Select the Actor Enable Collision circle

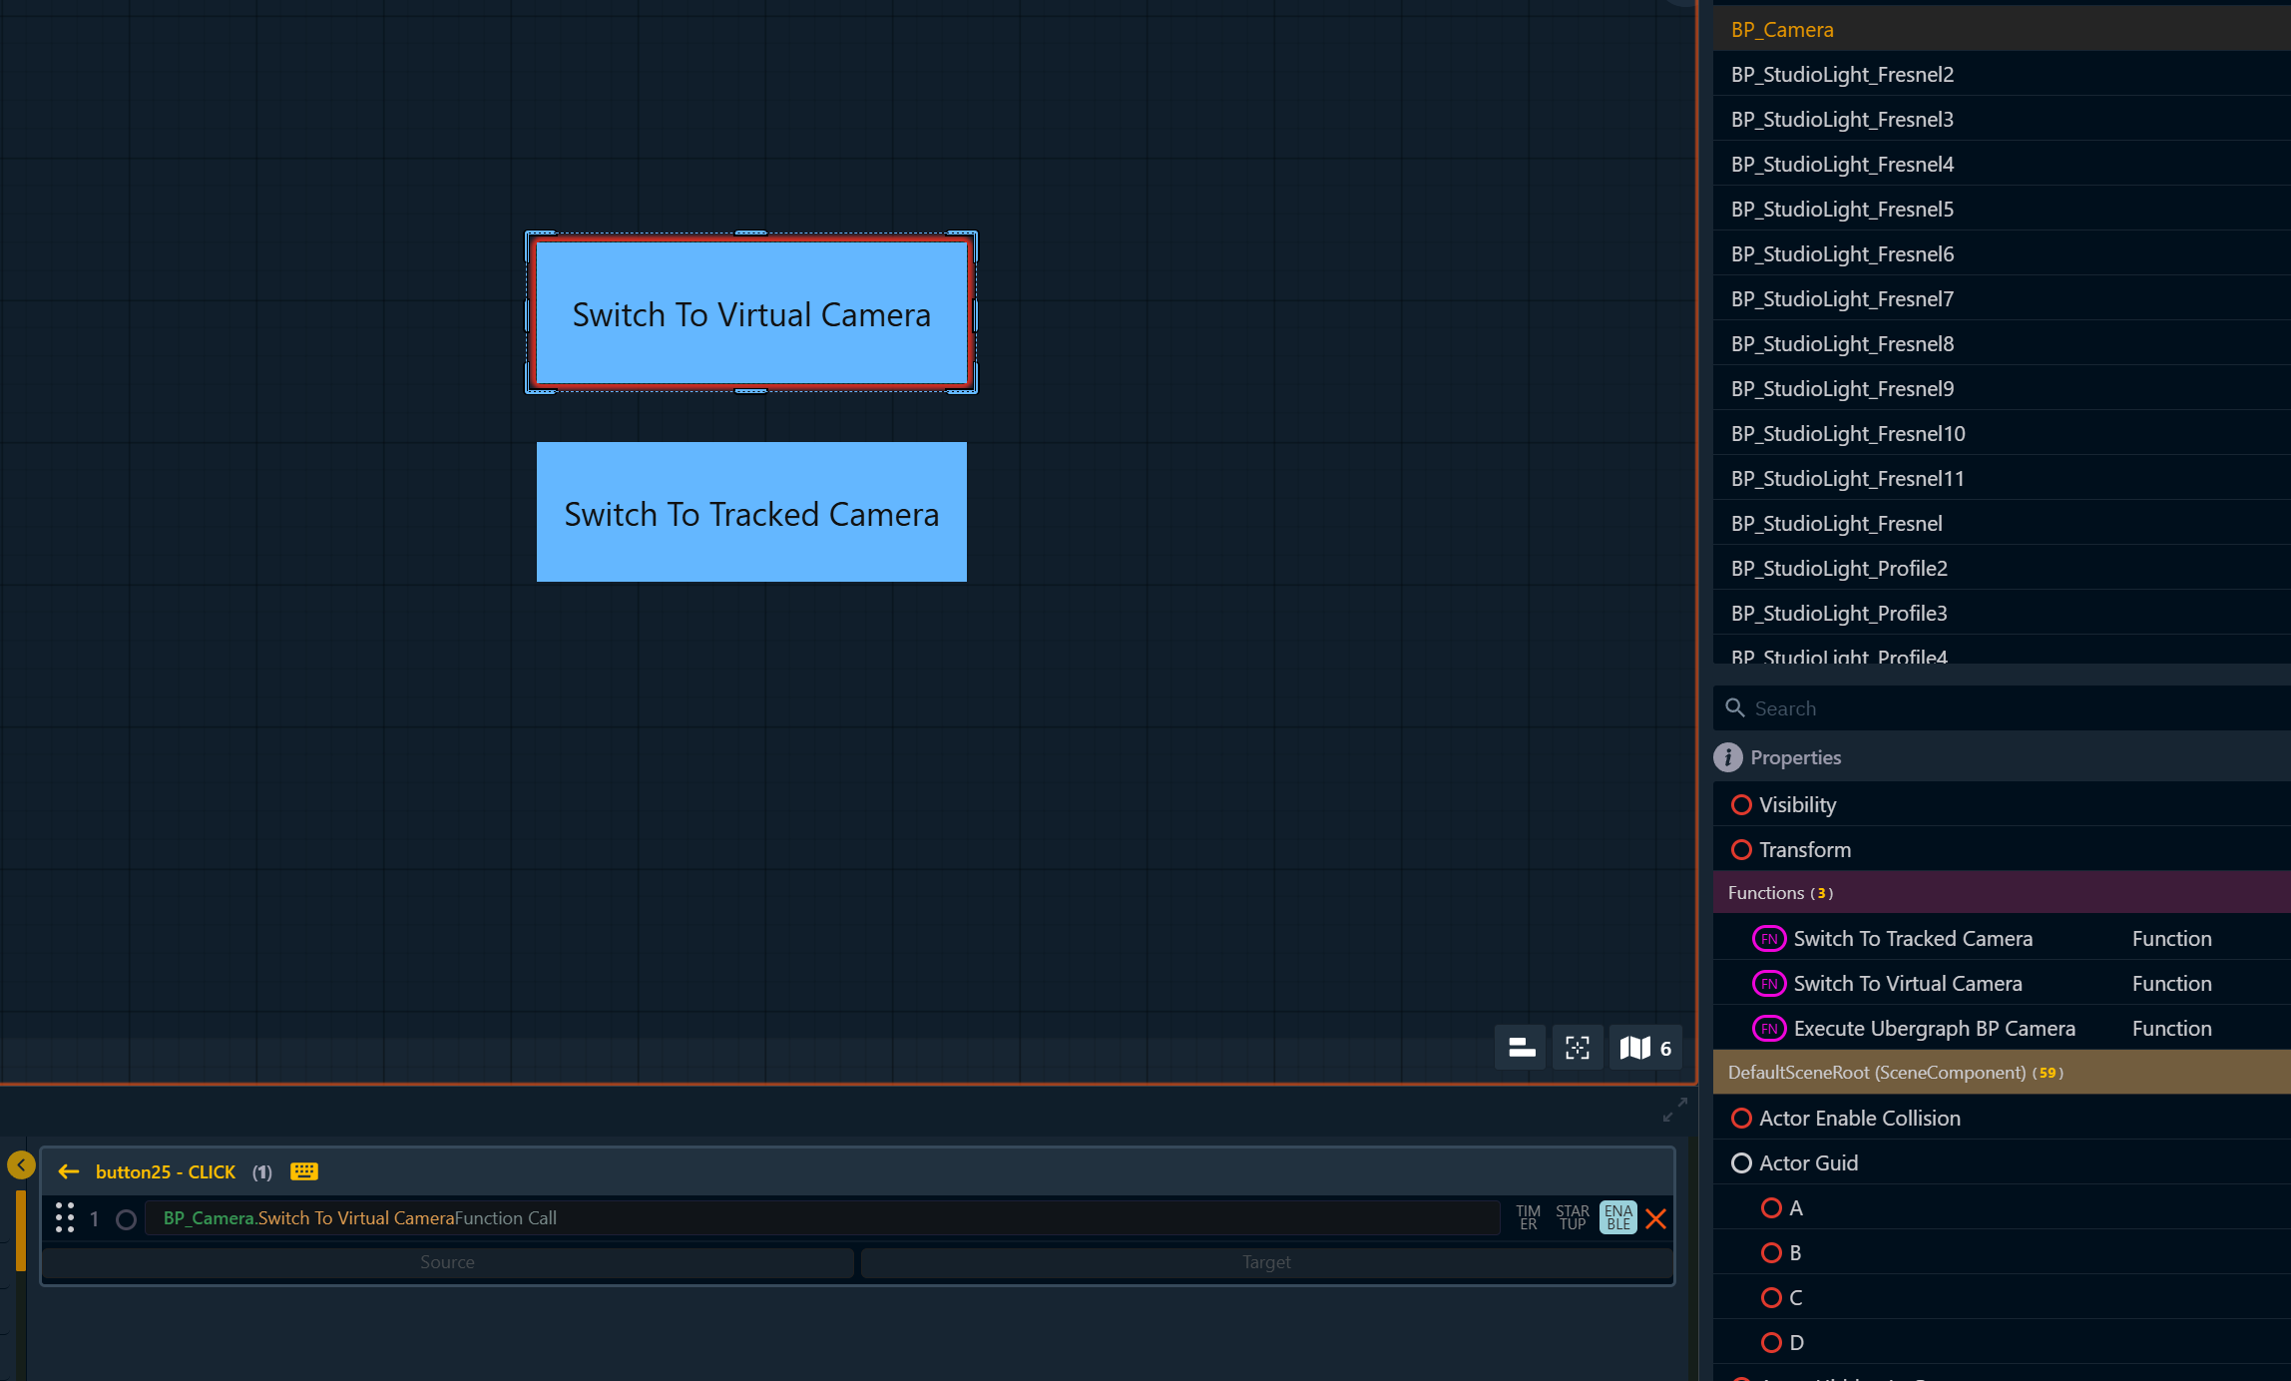pos(1741,1118)
